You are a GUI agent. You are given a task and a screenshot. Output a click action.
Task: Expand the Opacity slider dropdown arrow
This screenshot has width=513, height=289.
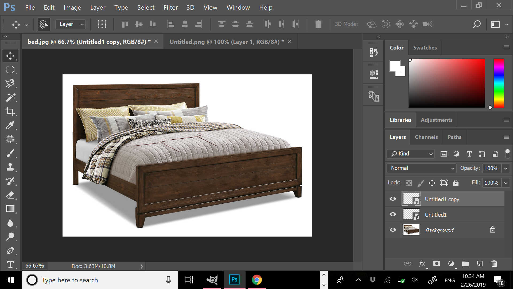point(506,168)
